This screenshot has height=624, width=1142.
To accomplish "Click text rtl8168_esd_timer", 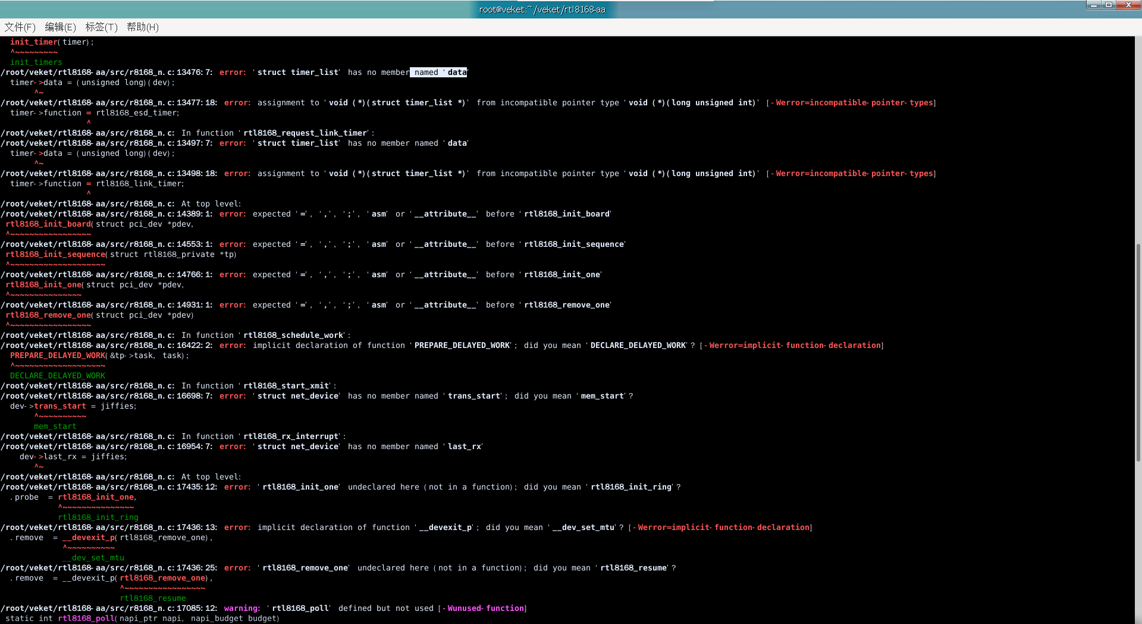I will (x=137, y=113).
